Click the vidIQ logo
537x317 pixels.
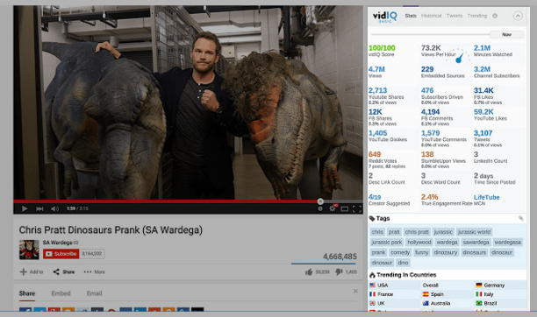tap(384, 16)
